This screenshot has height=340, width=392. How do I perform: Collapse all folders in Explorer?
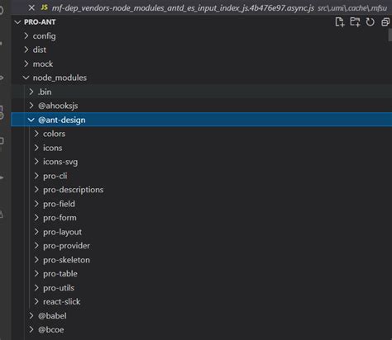pyautogui.click(x=385, y=22)
